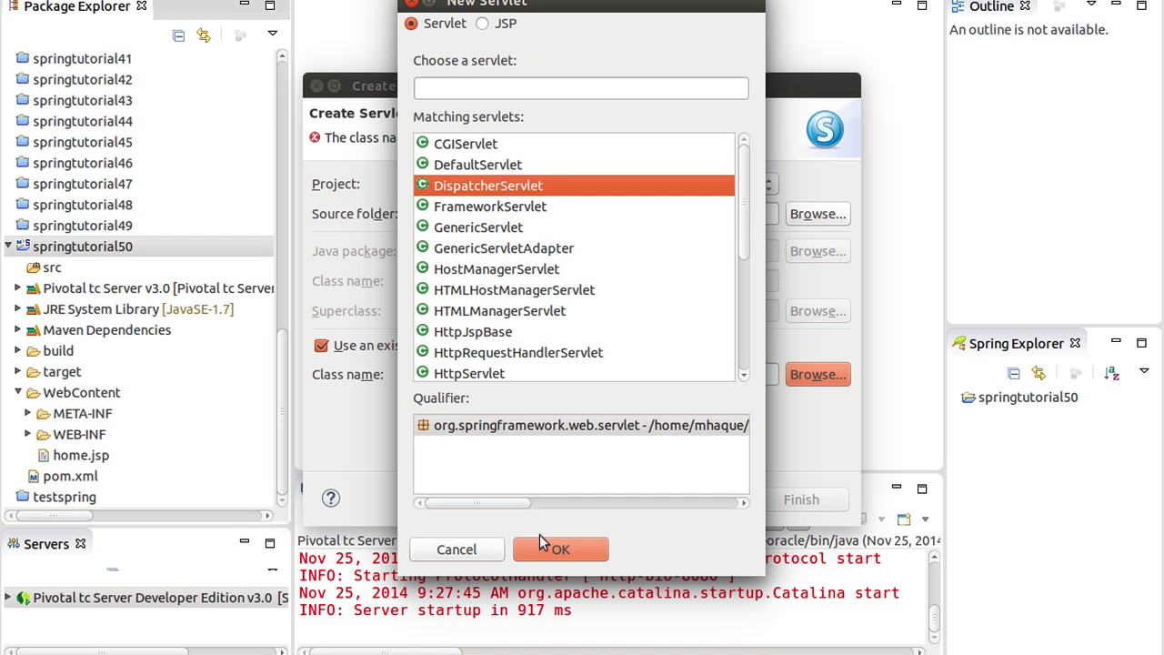Select HttpRequestHandlerServlet in list
1164x655 pixels.
pyautogui.click(x=574, y=353)
